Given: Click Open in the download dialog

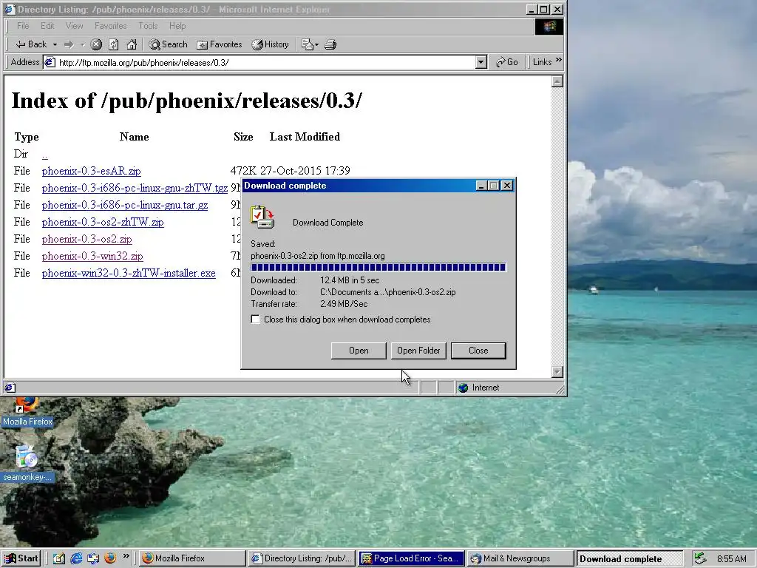Looking at the screenshot, I should 359,351.
